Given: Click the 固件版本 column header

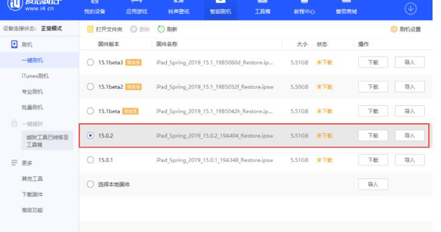Looking at the screenshot, I should click(x=108, y=44).
